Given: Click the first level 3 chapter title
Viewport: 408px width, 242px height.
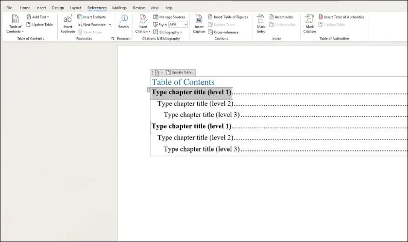Looking at the screenshot, I should 202,115.
